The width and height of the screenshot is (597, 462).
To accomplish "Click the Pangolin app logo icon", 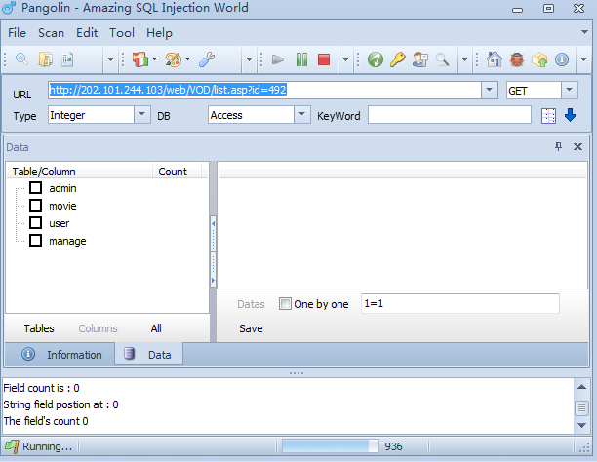I will (x=9, y=8).
